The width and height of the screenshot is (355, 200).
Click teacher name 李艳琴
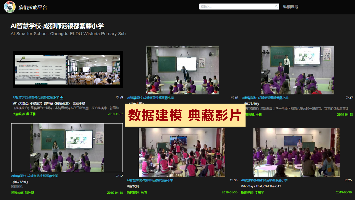[x=259, y=192]
